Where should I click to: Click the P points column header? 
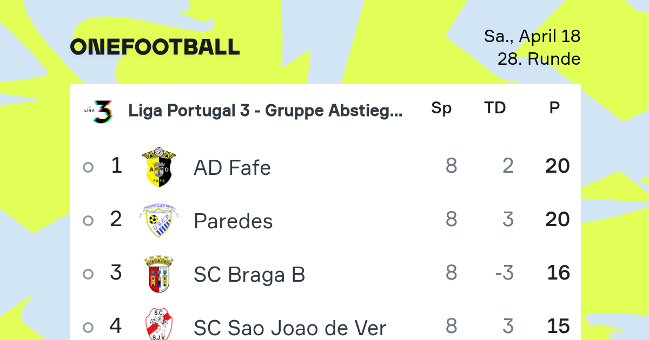coord(554,108)
